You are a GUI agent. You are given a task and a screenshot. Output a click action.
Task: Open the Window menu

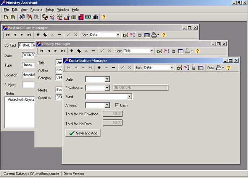(x=63, y=10)
